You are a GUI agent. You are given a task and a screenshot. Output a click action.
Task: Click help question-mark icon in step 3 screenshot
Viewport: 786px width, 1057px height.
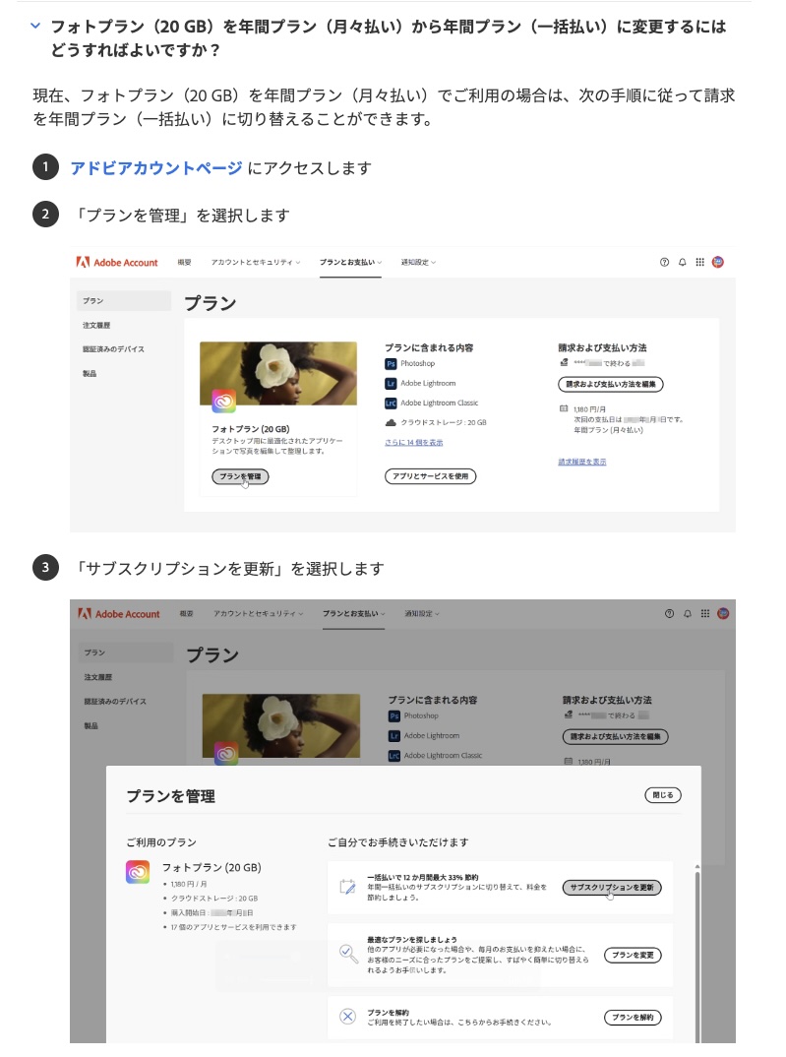pos(670,614)
